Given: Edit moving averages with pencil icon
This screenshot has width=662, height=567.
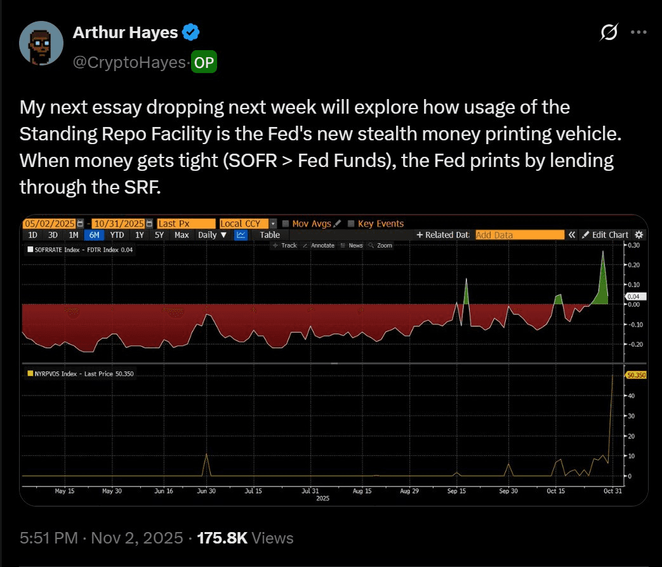Looking at the screenshot, I should click(337, 223).
